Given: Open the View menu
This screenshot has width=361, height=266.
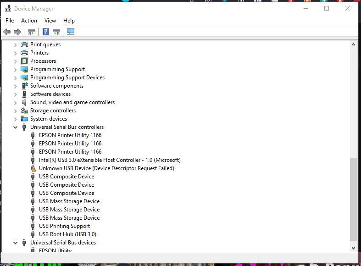Looking at the screenshot, I should 50,21.
